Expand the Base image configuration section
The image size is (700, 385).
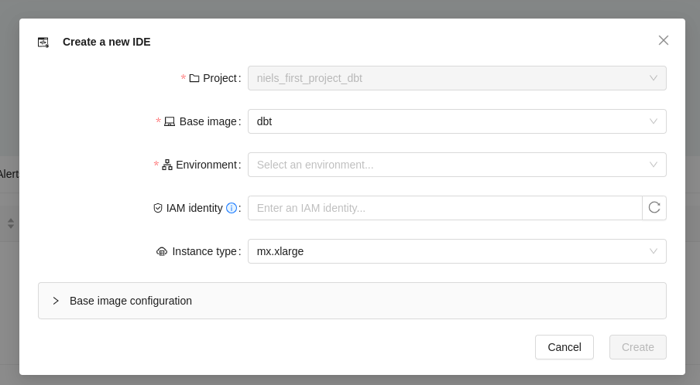131,301
